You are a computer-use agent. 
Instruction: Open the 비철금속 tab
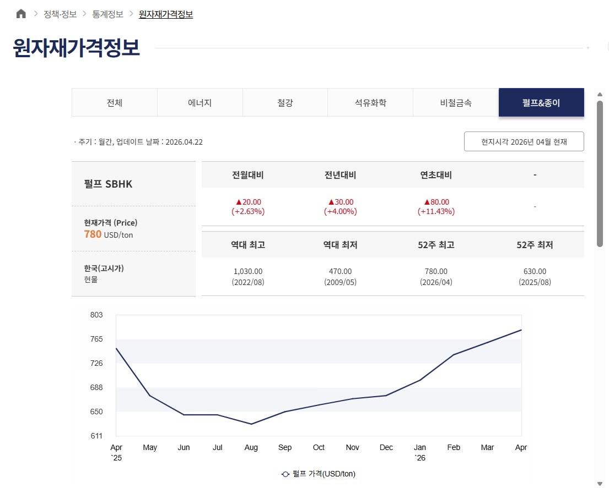click(456, 102)
